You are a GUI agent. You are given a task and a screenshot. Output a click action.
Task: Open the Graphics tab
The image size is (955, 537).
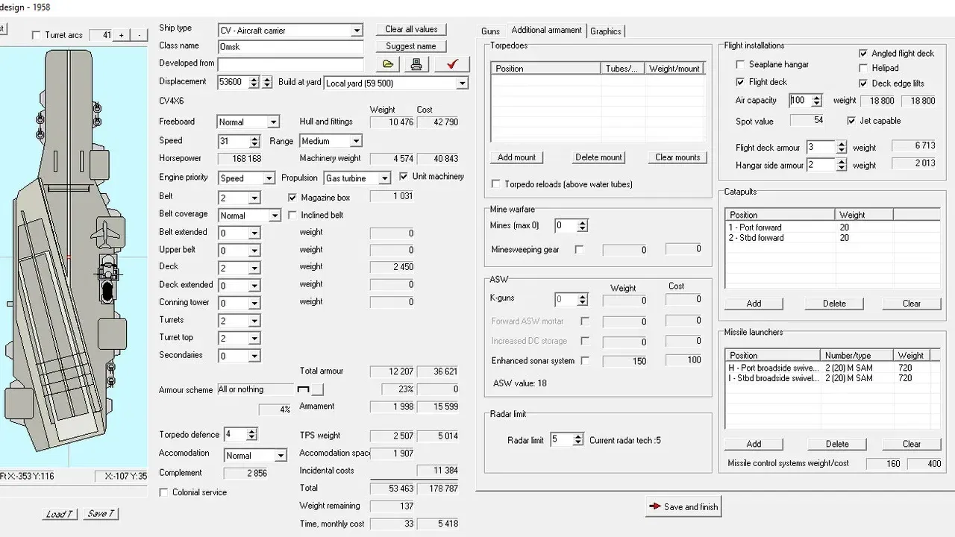(606, 31)
